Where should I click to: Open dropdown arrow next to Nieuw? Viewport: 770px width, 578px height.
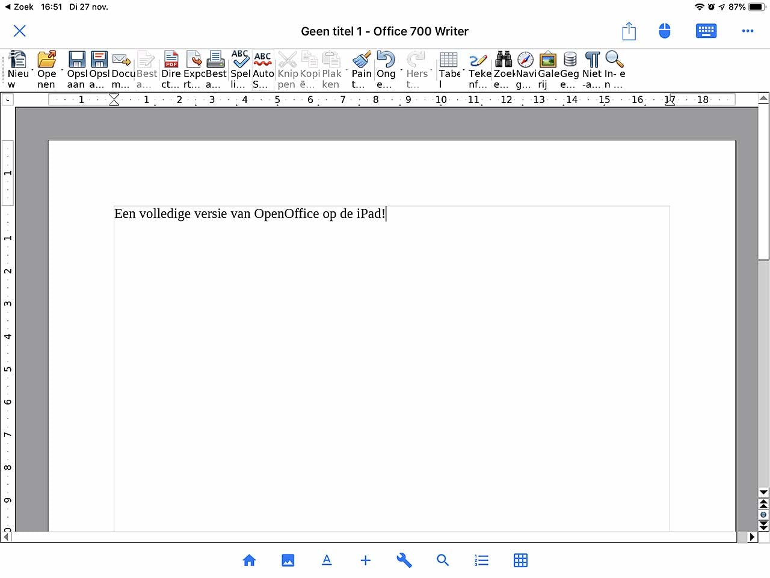32,71
